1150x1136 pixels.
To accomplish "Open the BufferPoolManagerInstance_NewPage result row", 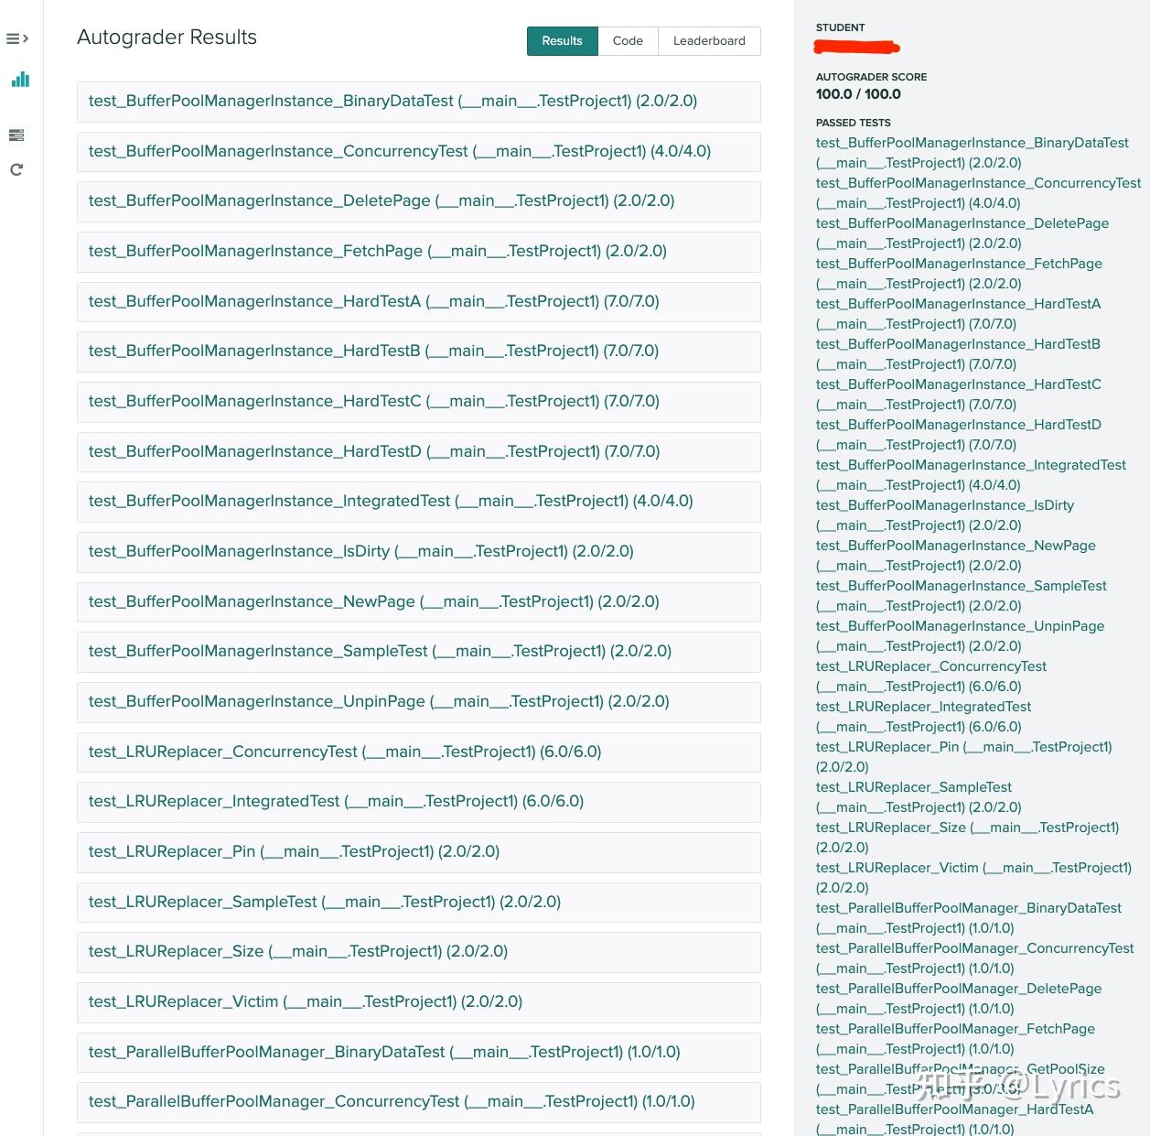I will [x=418, y=602].
